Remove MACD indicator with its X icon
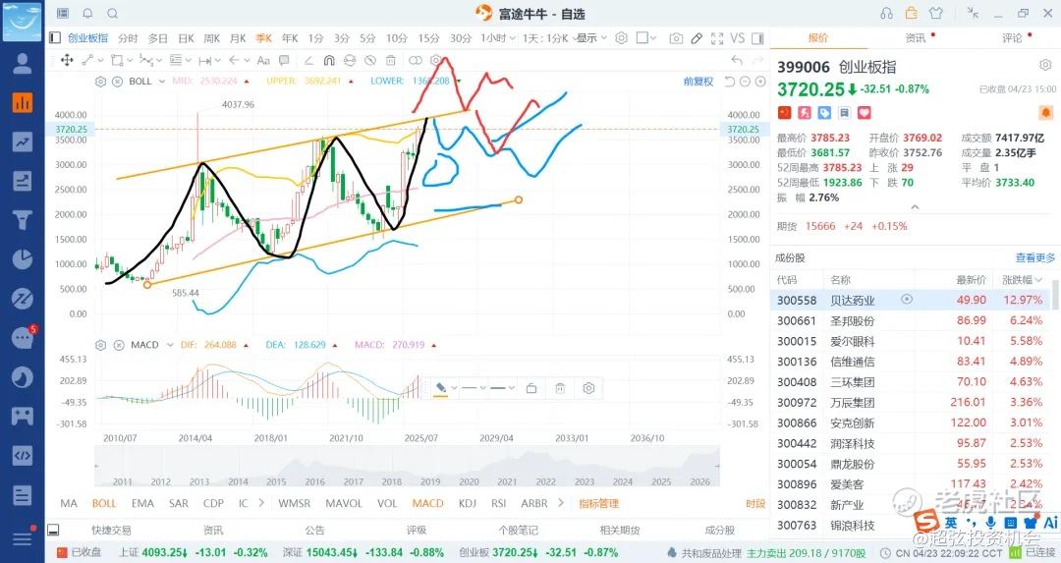Image resolution: width=1061 pixels, height=563 pixels. (119, 345)
